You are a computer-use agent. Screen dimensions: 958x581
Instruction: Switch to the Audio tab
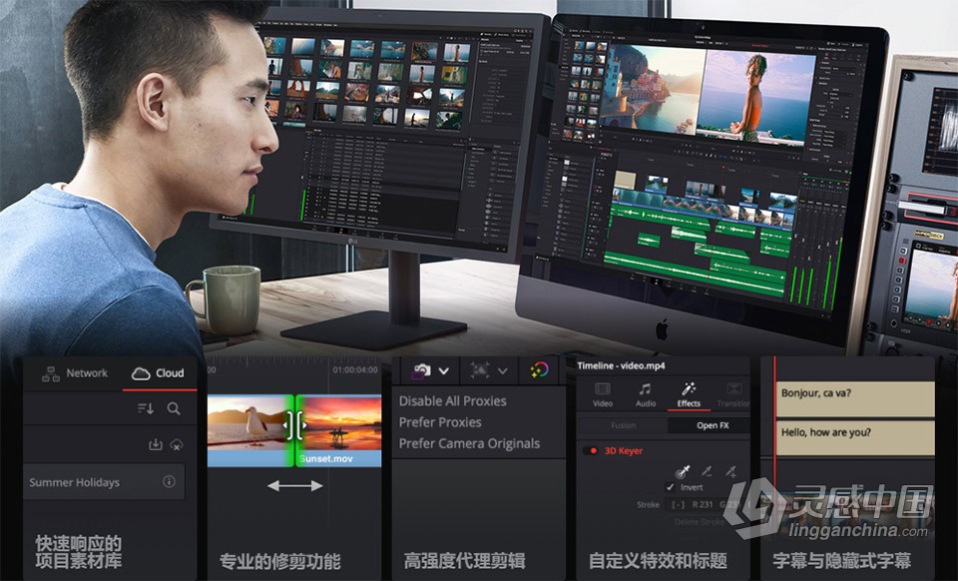pos(646,395)
